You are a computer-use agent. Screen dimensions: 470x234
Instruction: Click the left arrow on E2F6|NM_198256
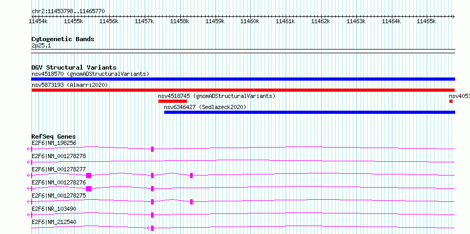(30, 149)
